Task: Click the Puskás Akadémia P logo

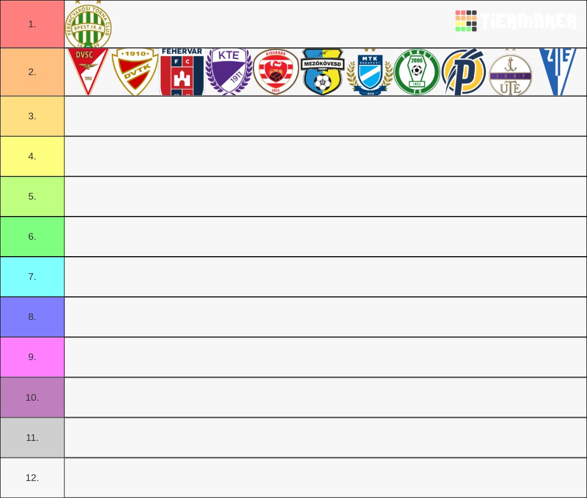Action: tap(462, 72)
